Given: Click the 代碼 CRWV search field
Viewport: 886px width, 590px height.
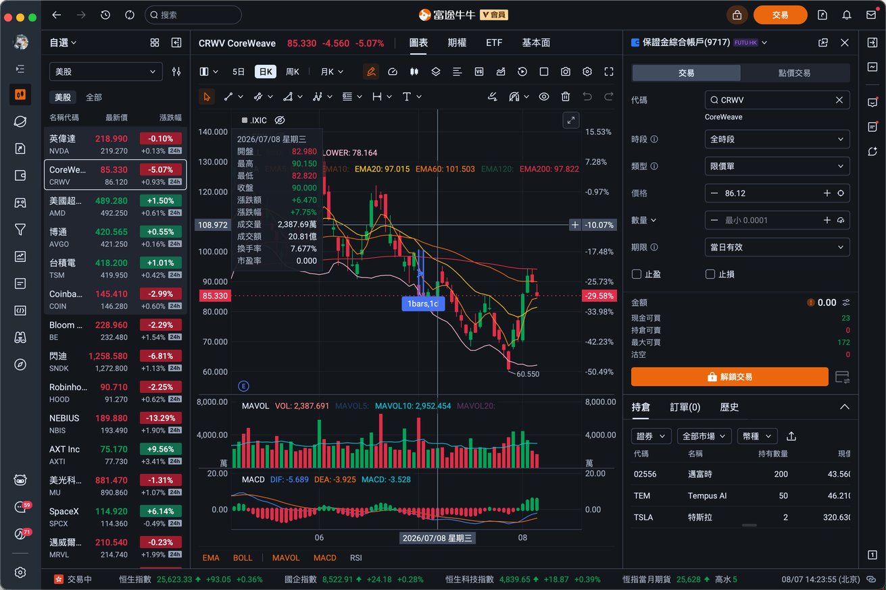Looking at the screenshot, I should coord(777,100).
